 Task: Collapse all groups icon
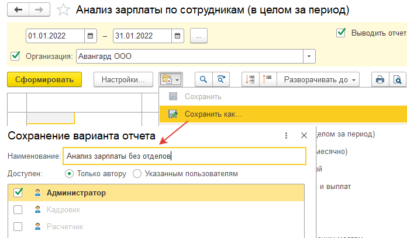click(x=250, y=79)
